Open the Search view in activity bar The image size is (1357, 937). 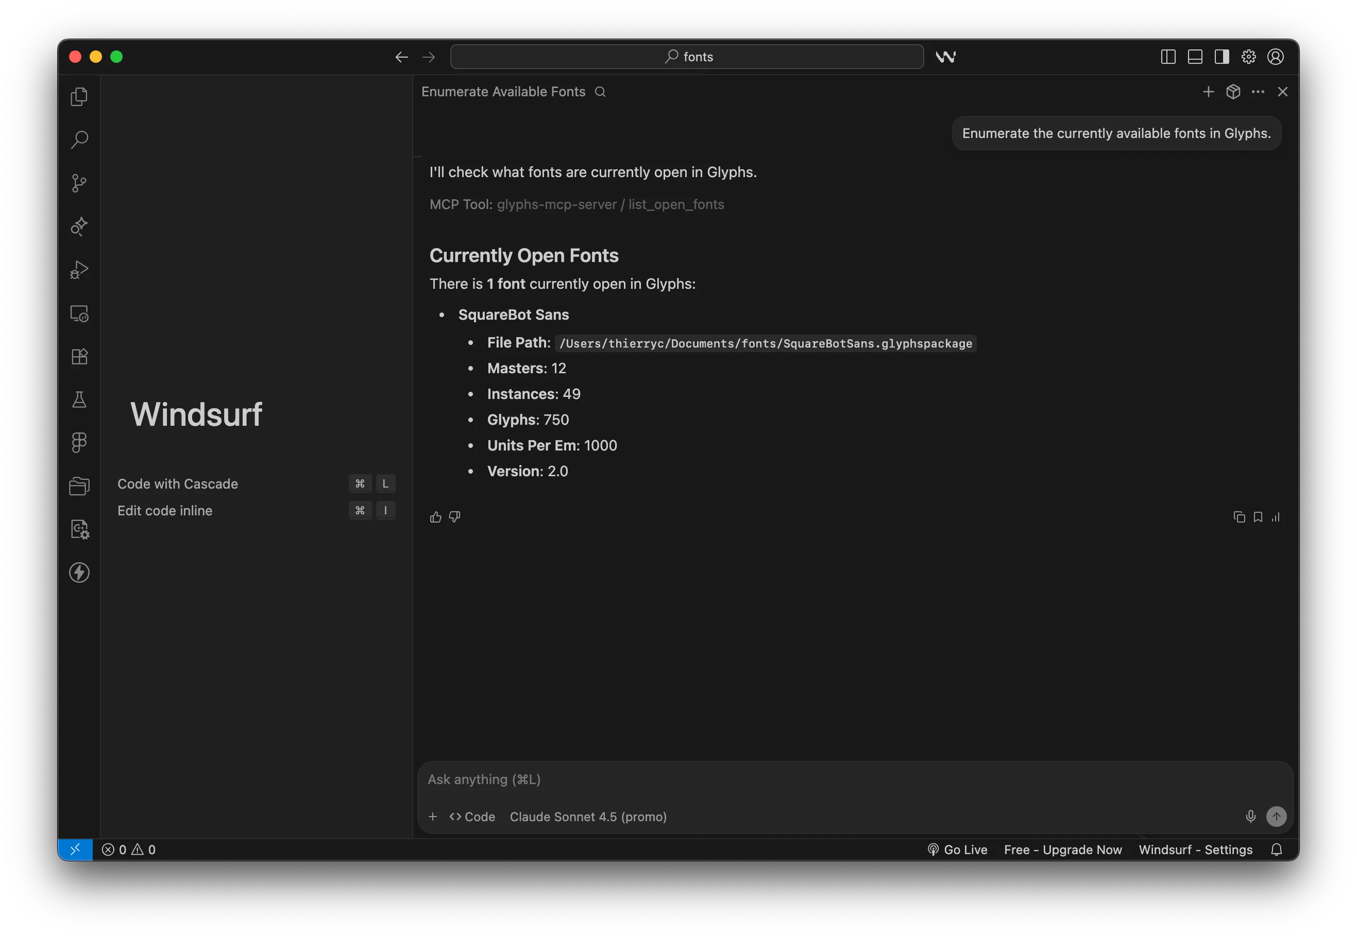pos(79,140)
